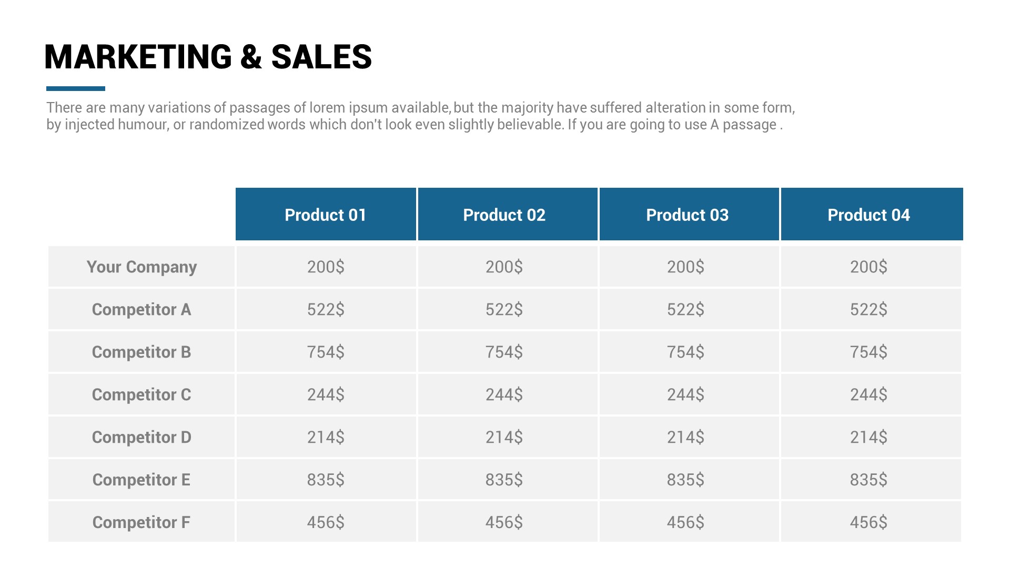Click the MARKETING & SALES slide title

click(x=208, y=57)
